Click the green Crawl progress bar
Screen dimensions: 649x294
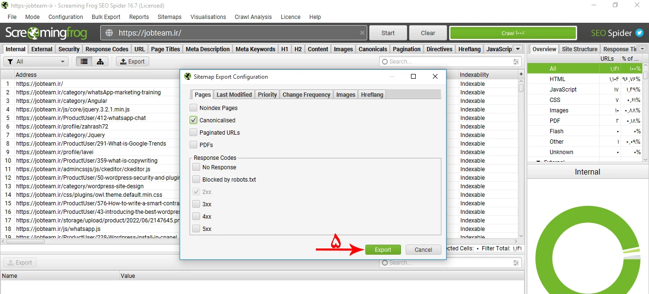tap(513, 33)
